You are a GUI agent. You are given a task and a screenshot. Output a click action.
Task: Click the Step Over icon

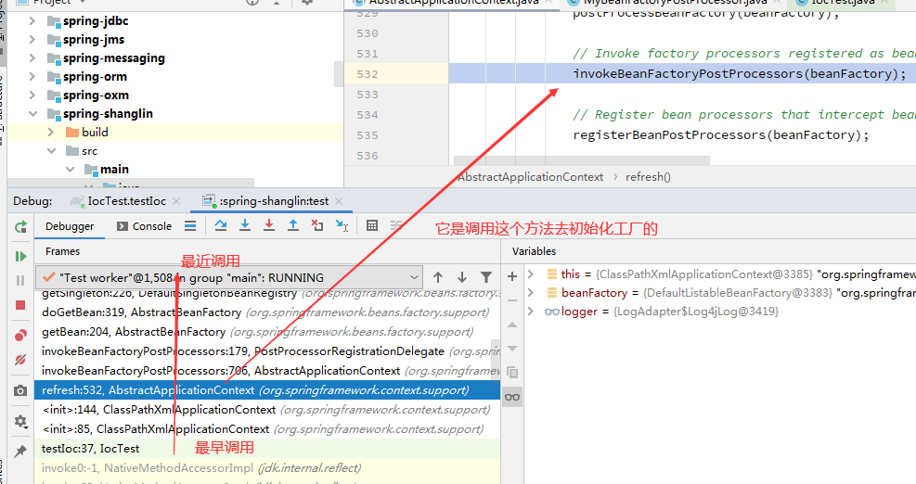tap(220, 225)
